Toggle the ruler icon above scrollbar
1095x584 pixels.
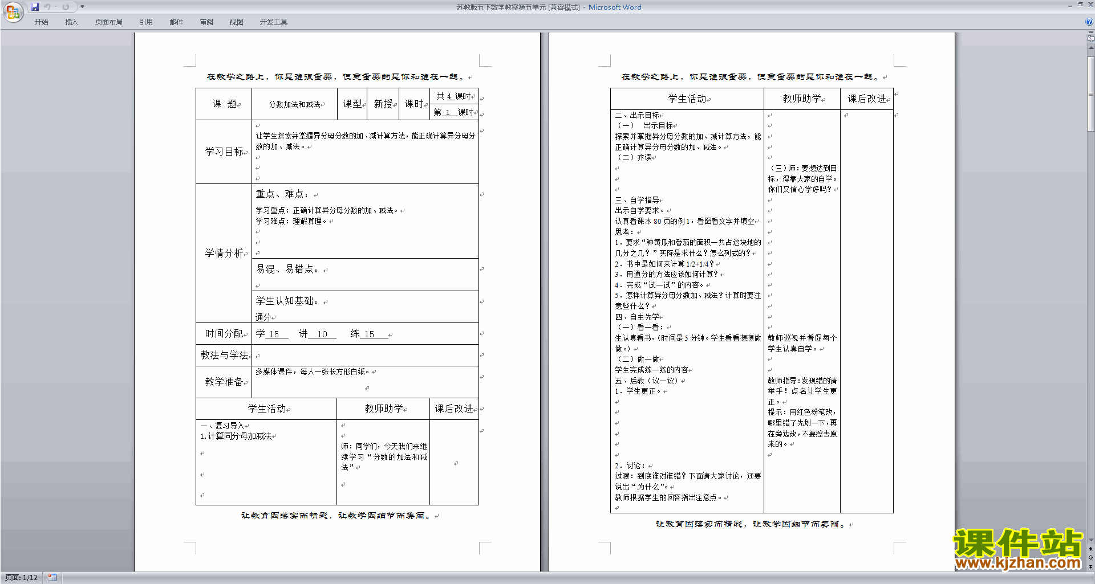click(x=1091, y=38)
